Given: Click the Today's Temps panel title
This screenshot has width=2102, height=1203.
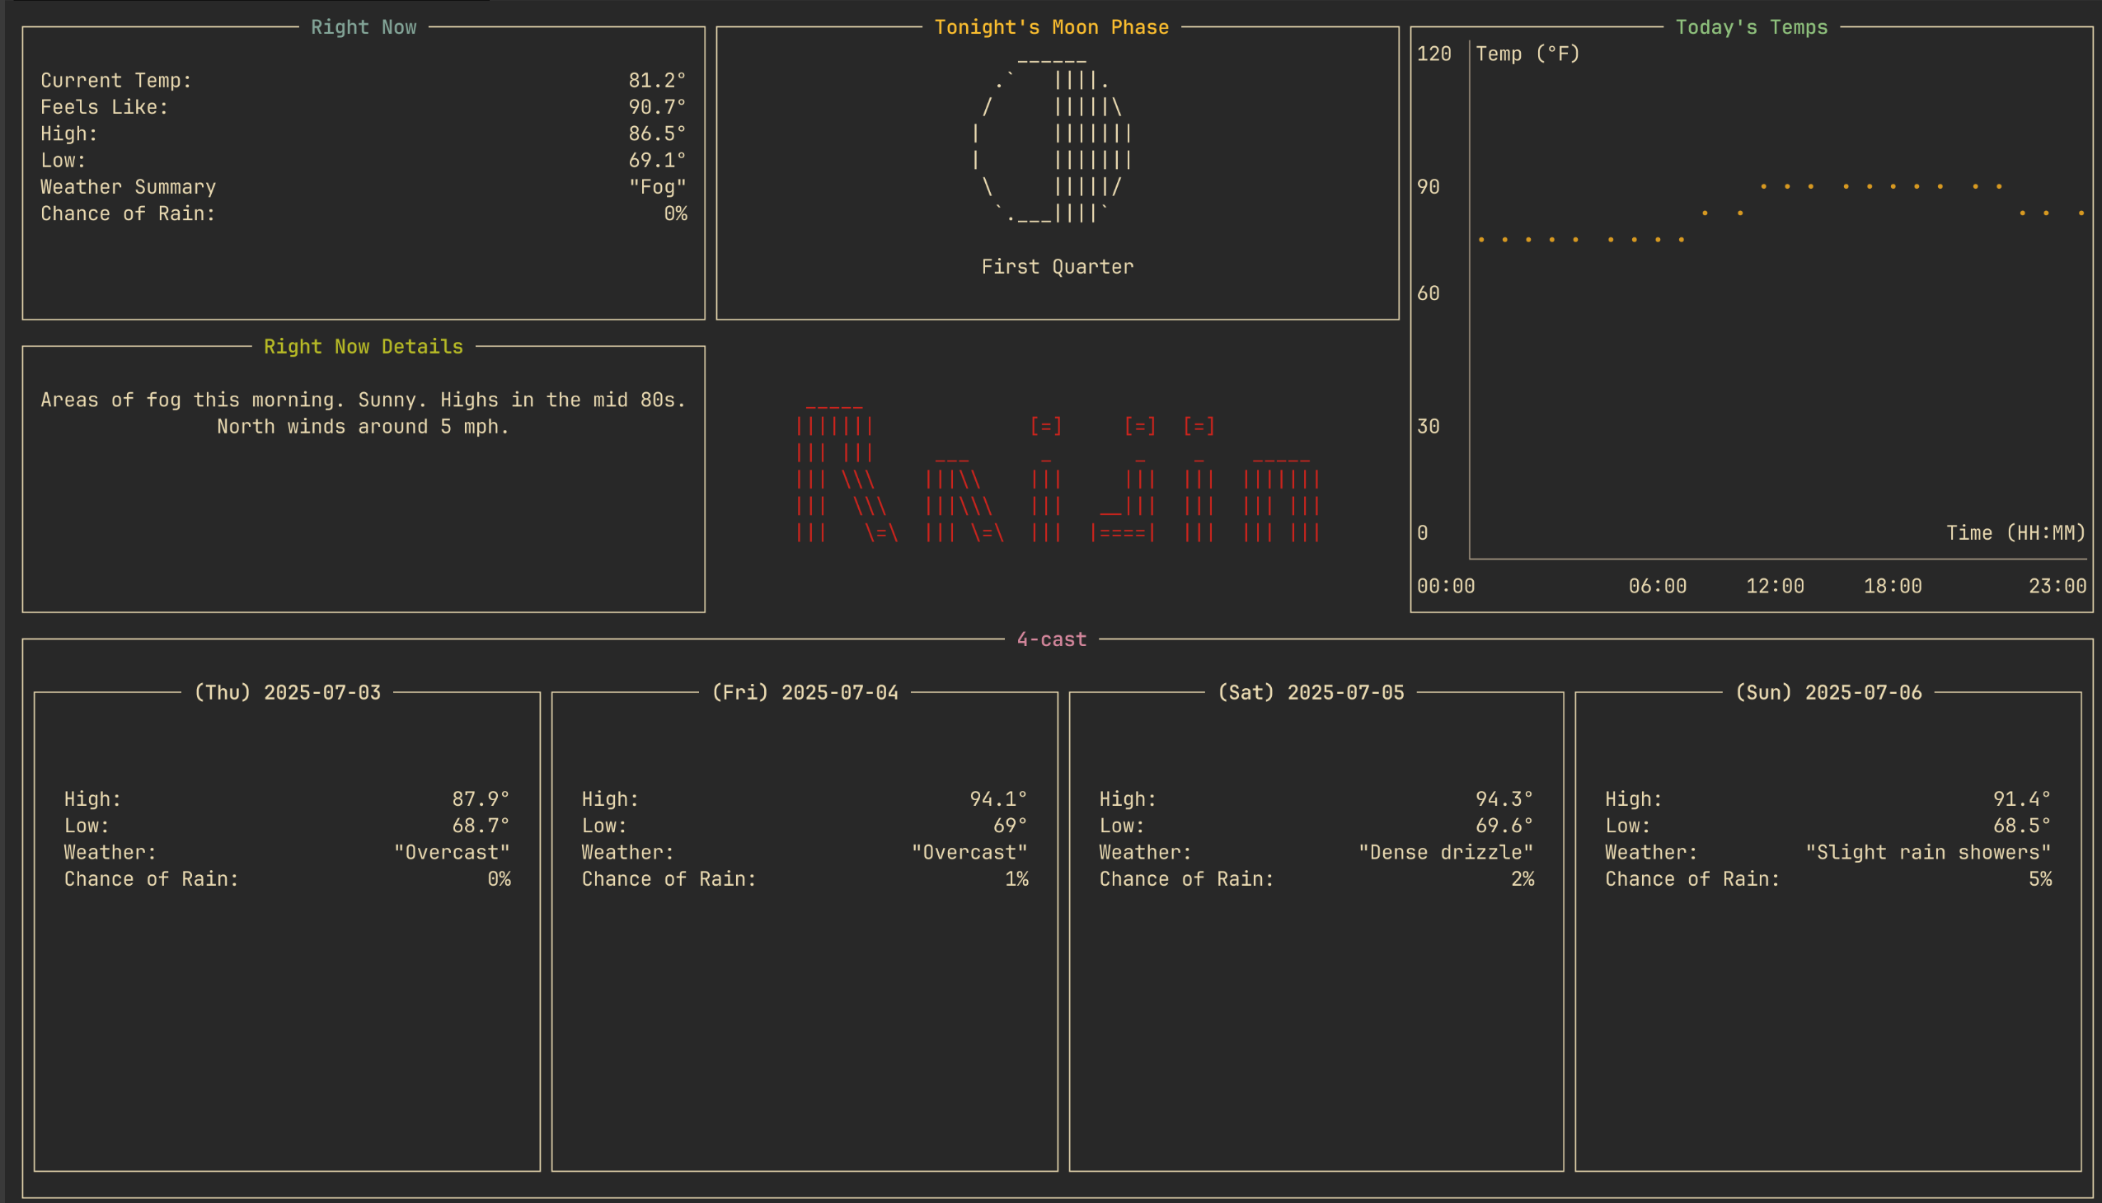Looking at the screenshot, I should pyautogui.click(x=1751, y=27).
